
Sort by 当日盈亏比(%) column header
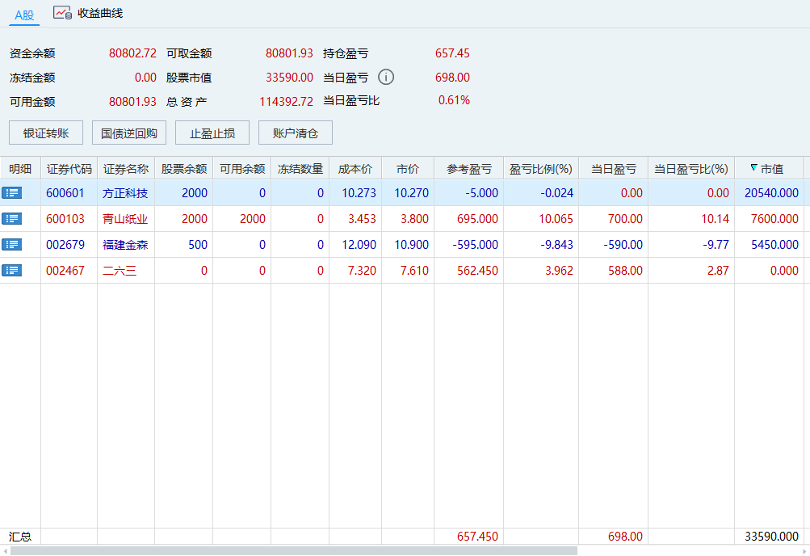[x=691, y=168]
